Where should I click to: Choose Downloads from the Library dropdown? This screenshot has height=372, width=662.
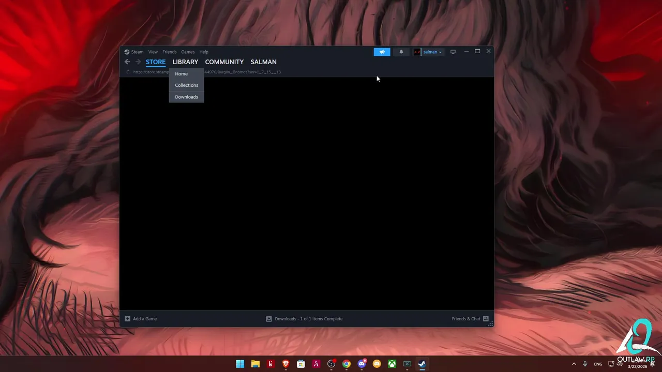[x=186, y=97]
